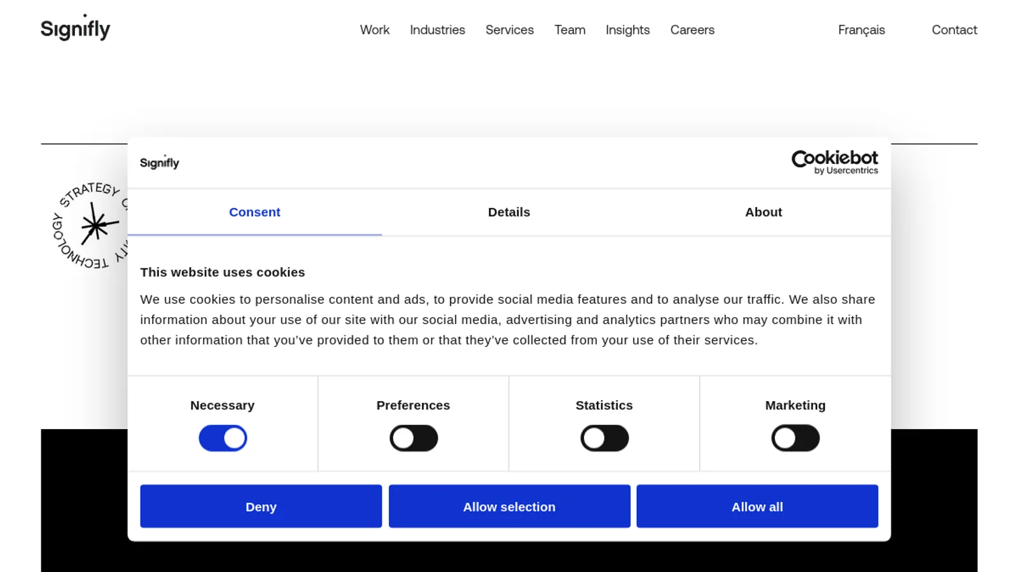Open the Insights nav link

(x=627, y=30)
